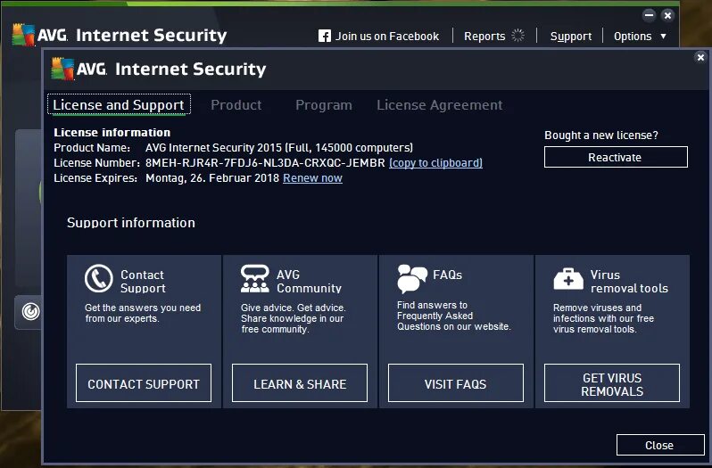Click 'Find answers to Frequently Asked' description
The width and height of the screenshot is (712, 468).
click(x=453, y=316)
